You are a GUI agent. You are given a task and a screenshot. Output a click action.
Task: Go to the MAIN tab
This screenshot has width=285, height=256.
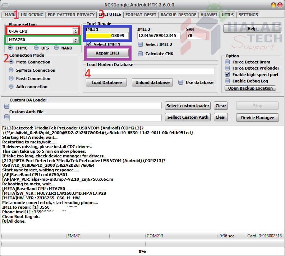(x=10, y=15)
